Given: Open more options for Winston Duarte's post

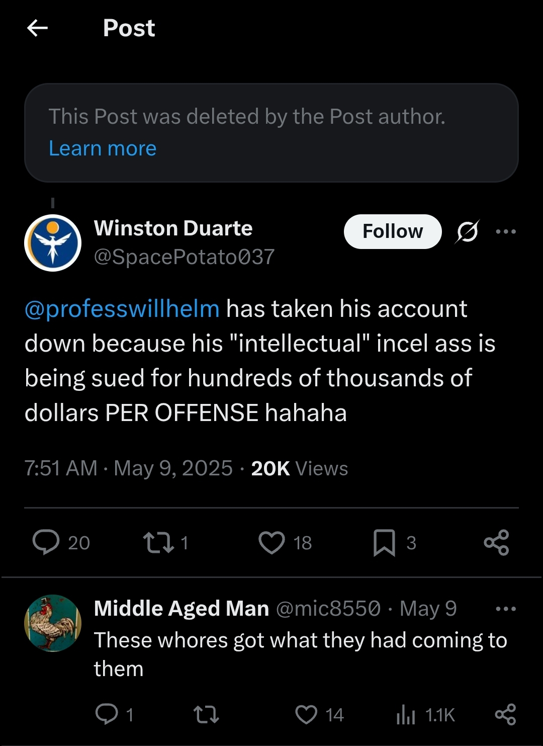Looking at the screenshot, I should (505, 231).
